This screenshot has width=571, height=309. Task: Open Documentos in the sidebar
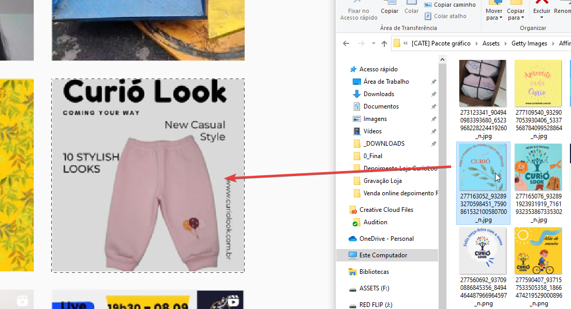tap(381, 106)
